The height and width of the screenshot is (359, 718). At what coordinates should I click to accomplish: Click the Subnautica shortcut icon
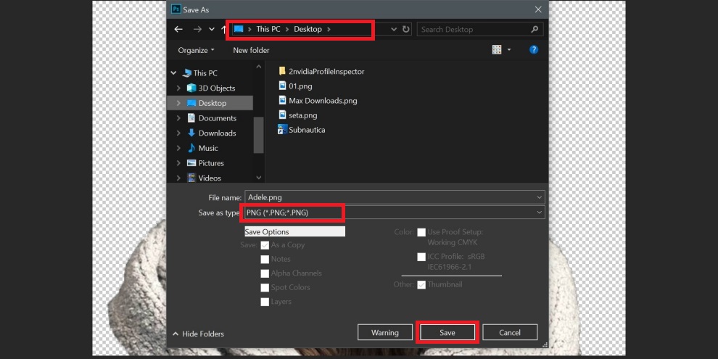[x=282, y=130]
